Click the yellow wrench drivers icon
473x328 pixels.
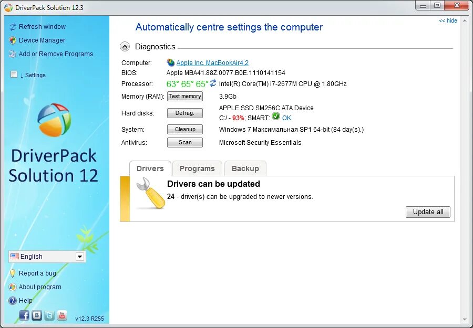point(150,193)
